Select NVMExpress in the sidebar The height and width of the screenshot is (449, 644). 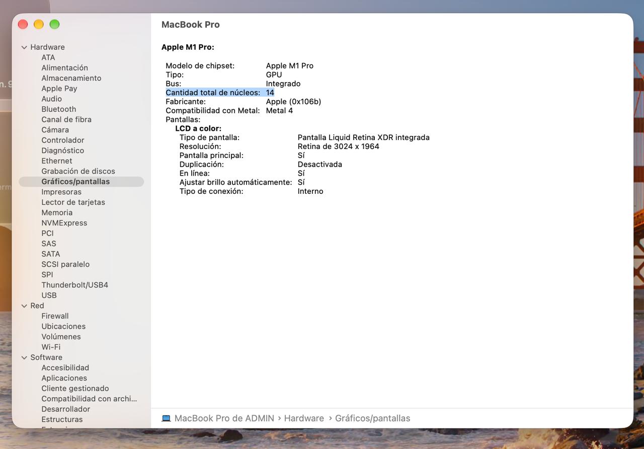coord(64,223)
